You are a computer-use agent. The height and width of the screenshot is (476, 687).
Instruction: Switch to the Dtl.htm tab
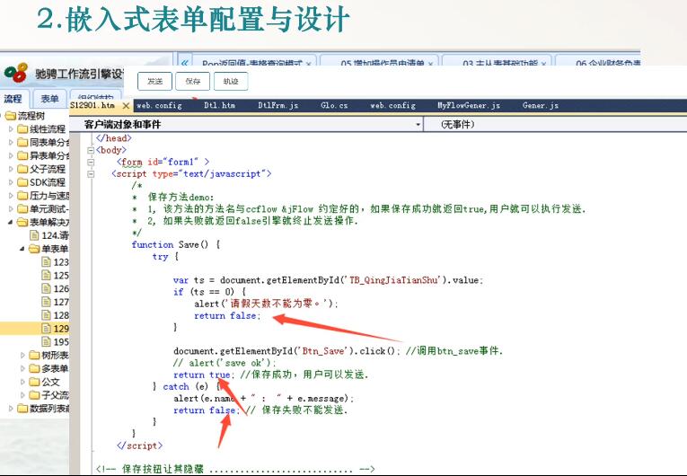pos(219,105)
